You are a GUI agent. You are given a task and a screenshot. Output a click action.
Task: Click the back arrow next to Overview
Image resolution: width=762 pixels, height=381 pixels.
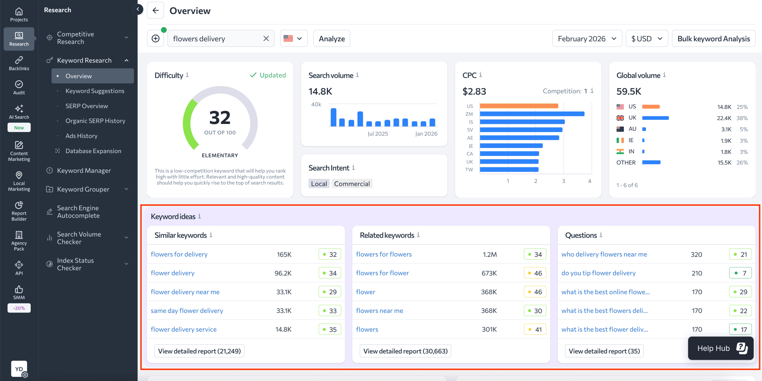click(155, 11)
